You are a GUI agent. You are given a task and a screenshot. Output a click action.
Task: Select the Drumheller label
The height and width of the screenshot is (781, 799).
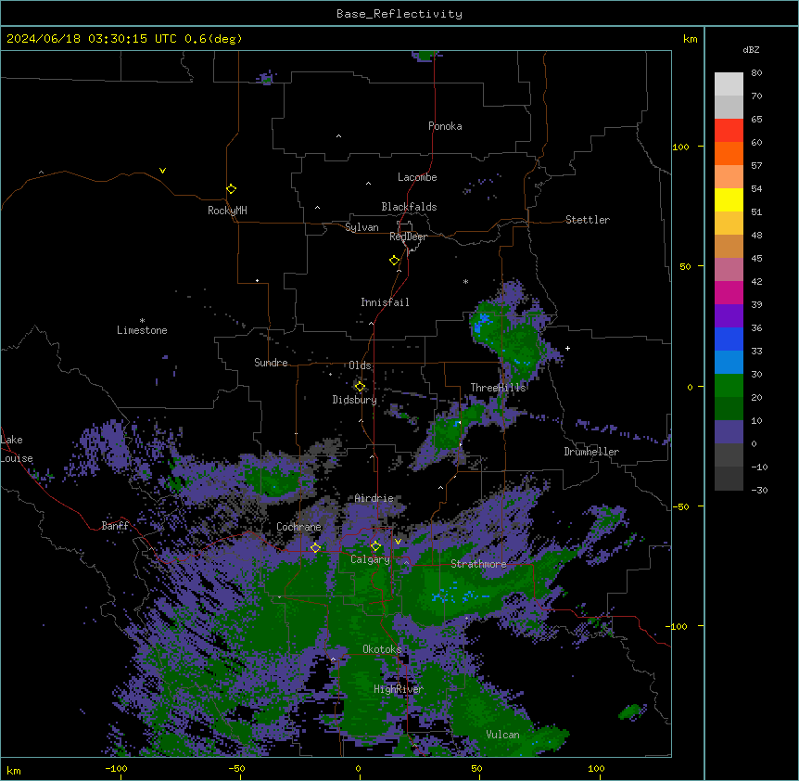591,452
